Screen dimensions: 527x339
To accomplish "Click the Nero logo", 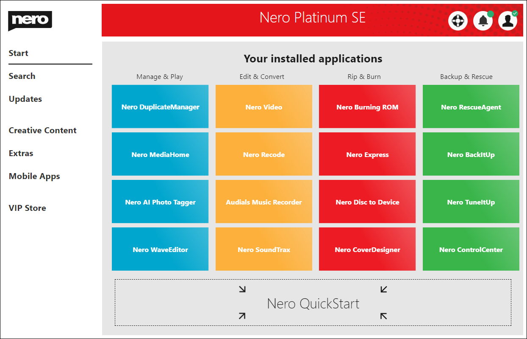I will pyautogui.click(x=30, y=20).
